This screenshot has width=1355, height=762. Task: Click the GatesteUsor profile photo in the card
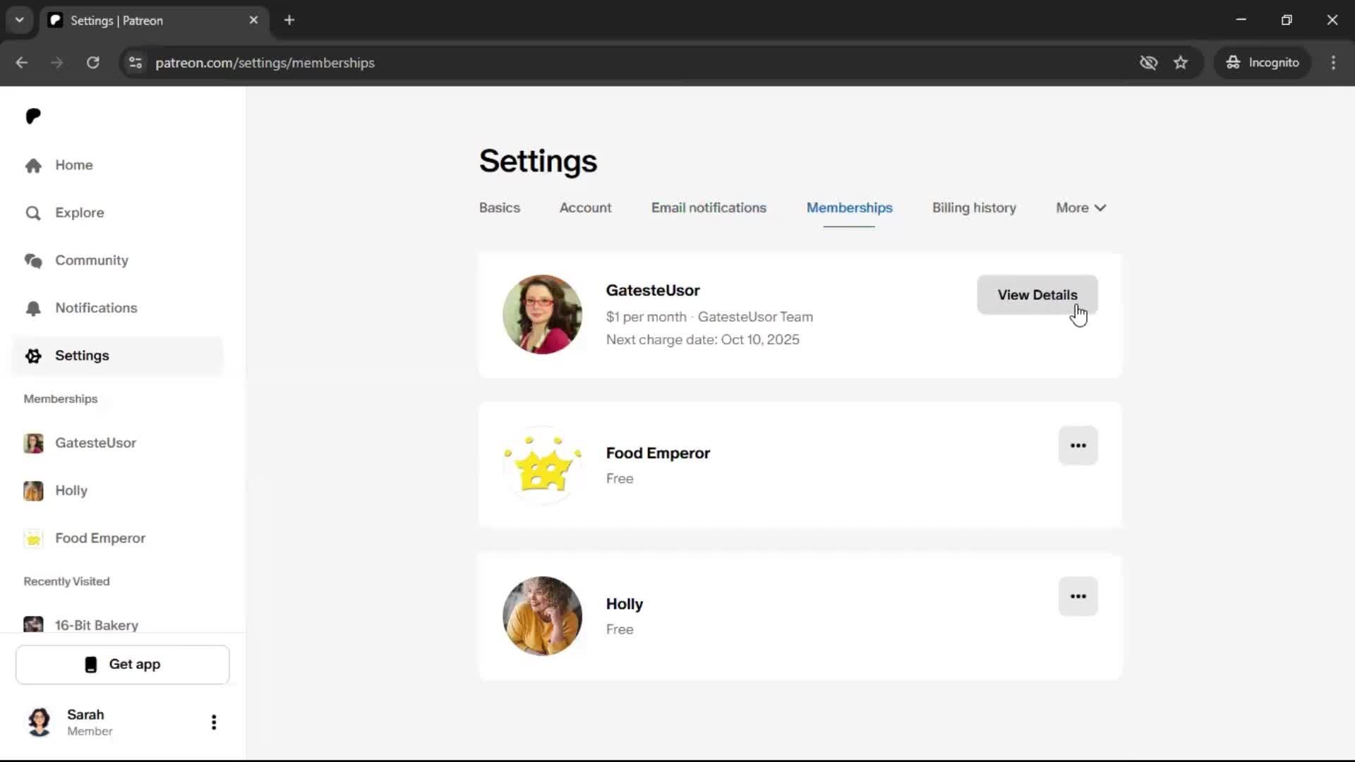(542, 315)
